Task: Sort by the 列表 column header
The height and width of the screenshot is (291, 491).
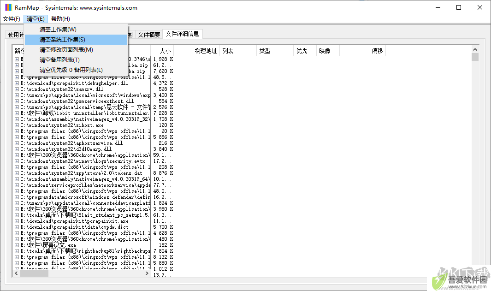Action: [x=238, y=51]
